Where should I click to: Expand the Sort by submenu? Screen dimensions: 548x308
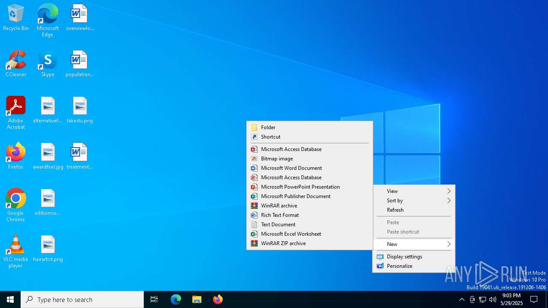[414, 201]
